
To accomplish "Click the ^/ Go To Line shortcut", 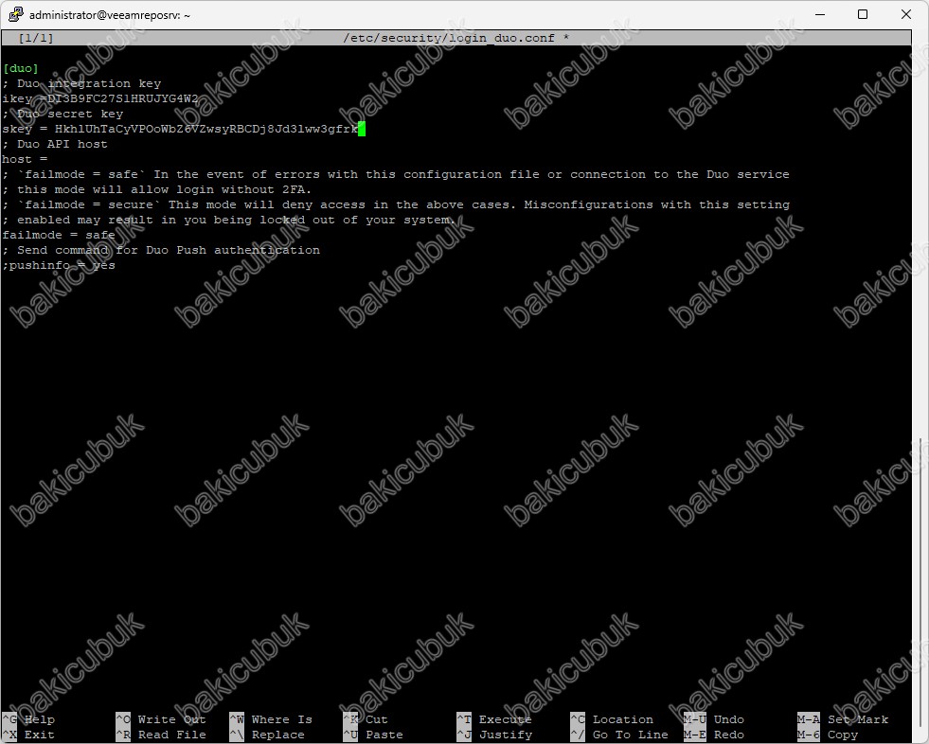I will [619, 735].
